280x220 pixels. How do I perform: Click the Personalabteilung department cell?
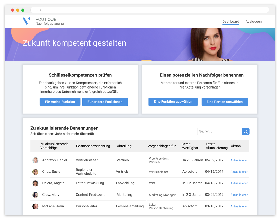[x=130, y=206]
